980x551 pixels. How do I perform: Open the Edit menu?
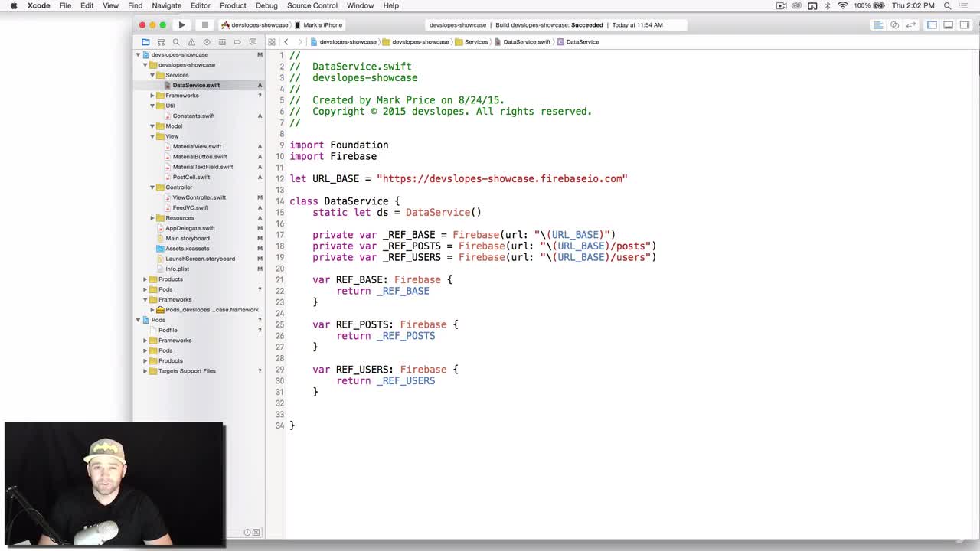coord(87,5)
